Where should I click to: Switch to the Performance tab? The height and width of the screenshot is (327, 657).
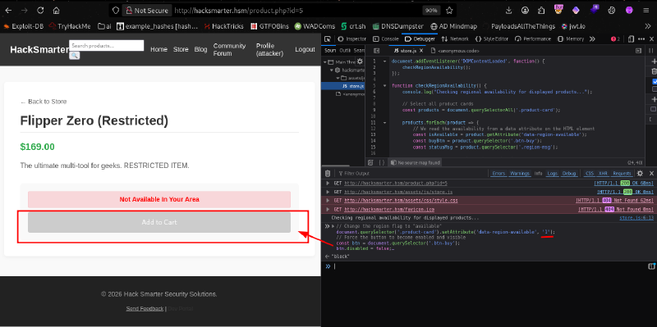point(533,39)
